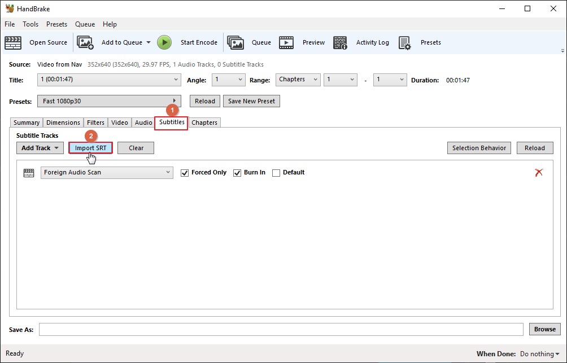Toggle the Burn In checkbox
Viewport: 567px width, 363px height.
pyautogui.click(x=237, y=173)
